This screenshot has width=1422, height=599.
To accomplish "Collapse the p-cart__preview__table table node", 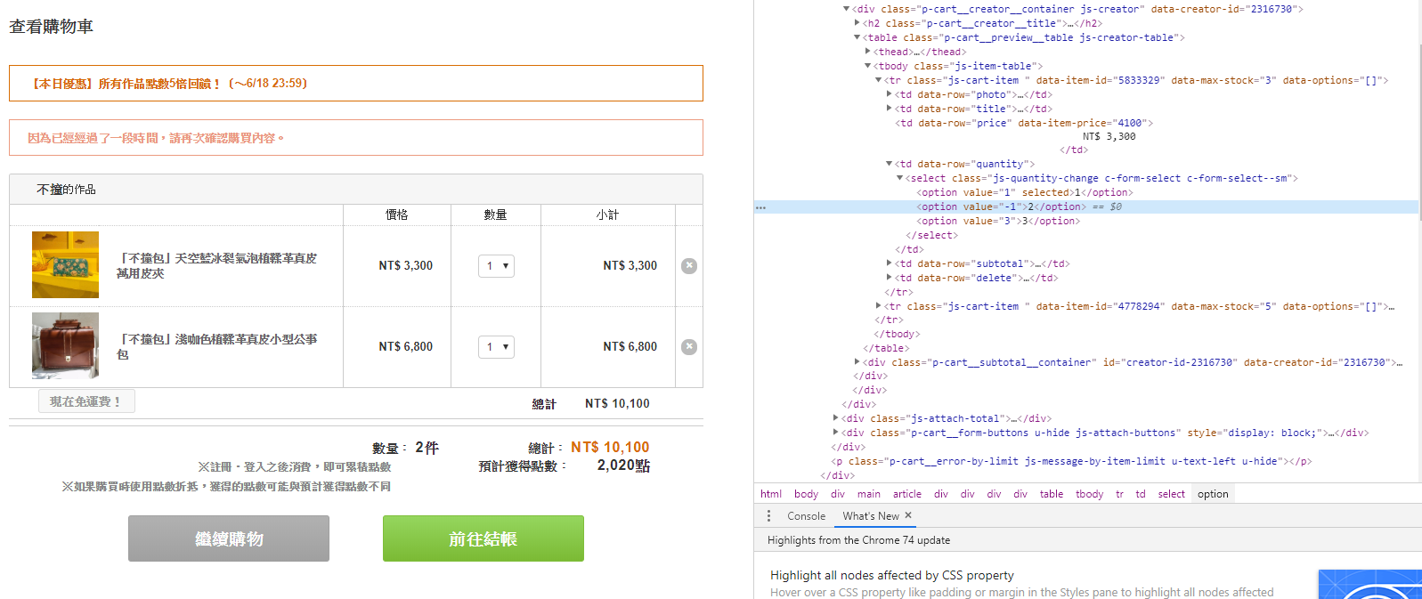I will point(857,37).
